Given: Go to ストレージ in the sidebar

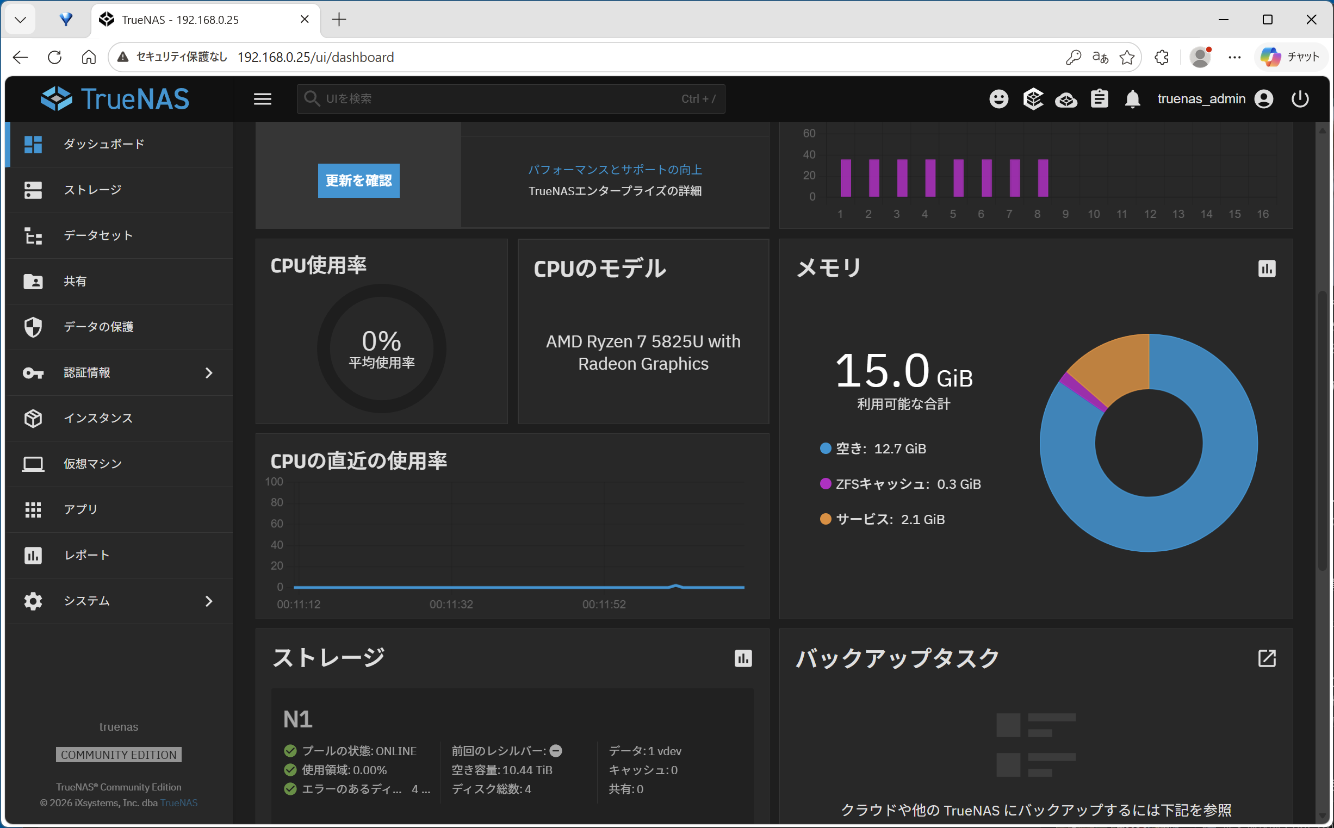Looking at the screenshot, I should pos(92,190).
